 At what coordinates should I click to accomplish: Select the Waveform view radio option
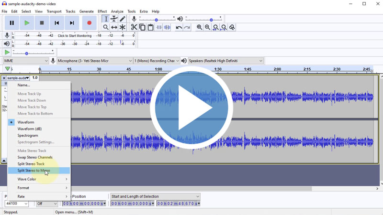click(x=26, y=122)
